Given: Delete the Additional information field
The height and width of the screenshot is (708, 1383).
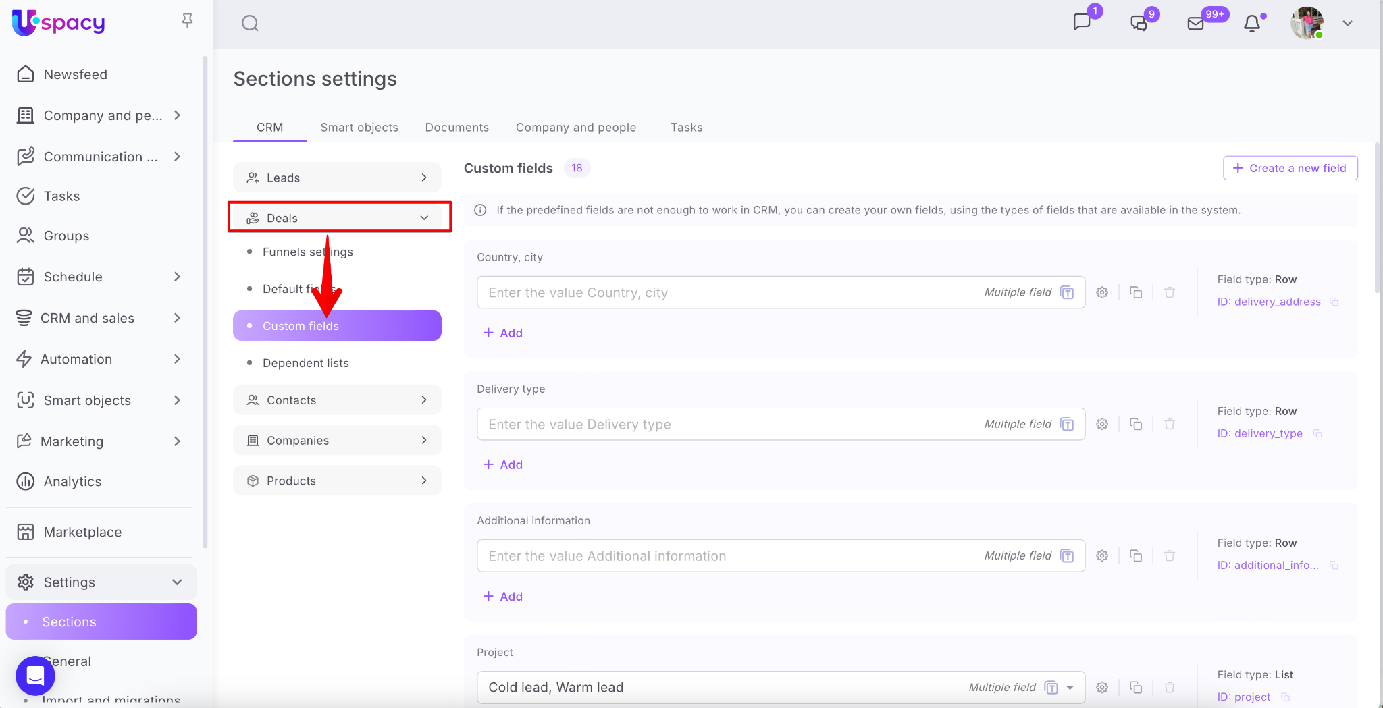Looking at the screenshot, I should pyautogui.click(x=1170, y=555).
